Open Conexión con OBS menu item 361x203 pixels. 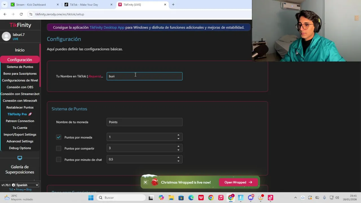(20, 87)
